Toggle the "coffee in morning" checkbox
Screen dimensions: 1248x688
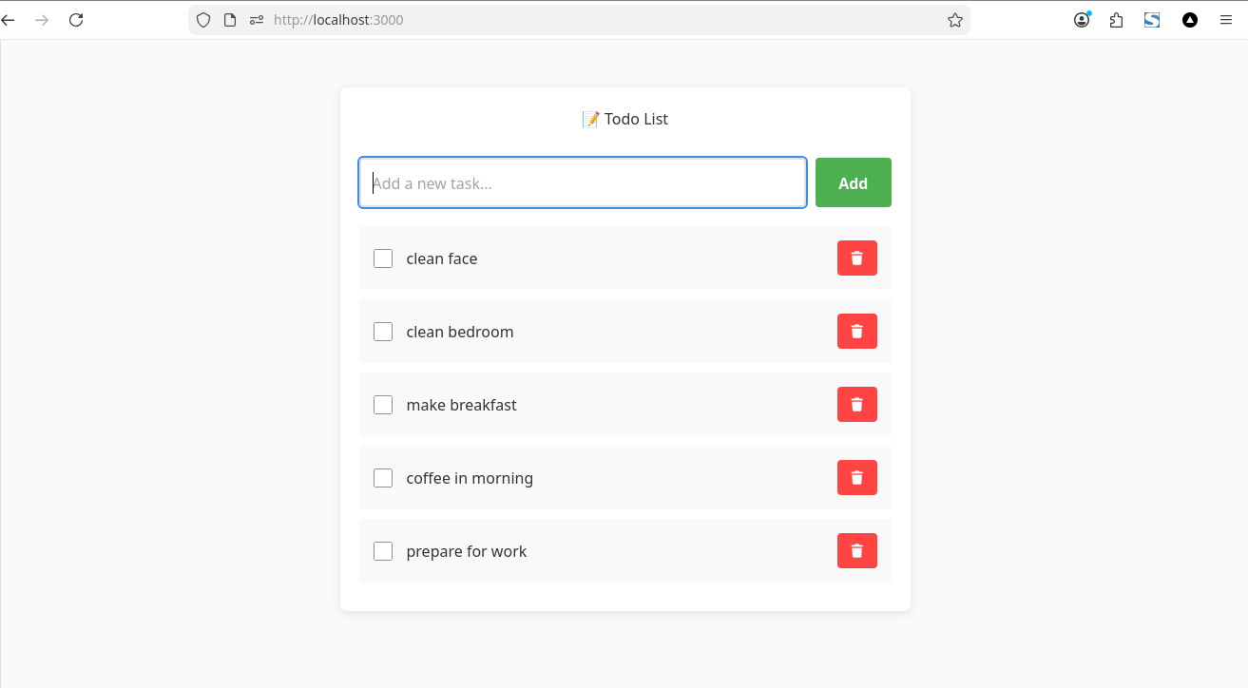pyautogui.click(x=382, y=477)
